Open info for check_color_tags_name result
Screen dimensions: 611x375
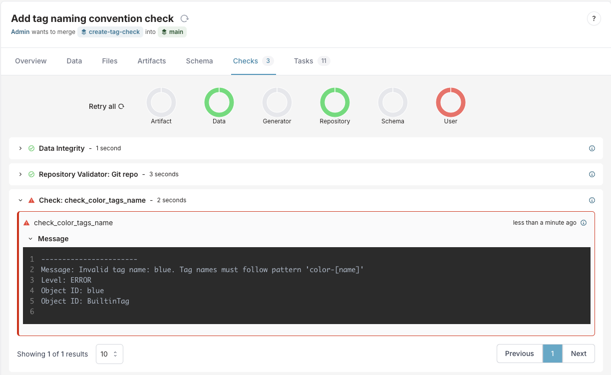[584, 223]
